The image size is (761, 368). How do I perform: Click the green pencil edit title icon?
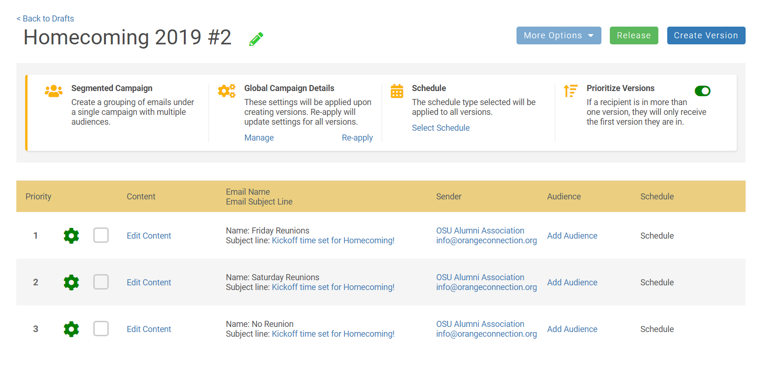pyautogui.click(x=256, y=39)
